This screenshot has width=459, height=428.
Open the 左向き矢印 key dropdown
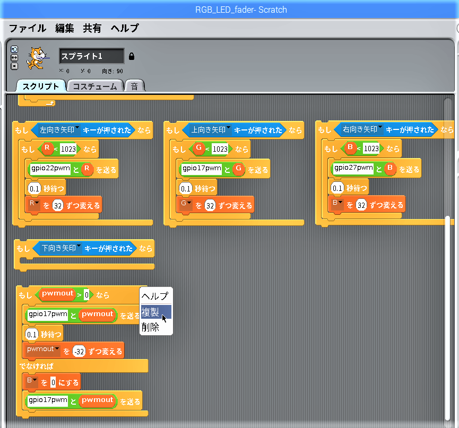(x=77, y=128)
